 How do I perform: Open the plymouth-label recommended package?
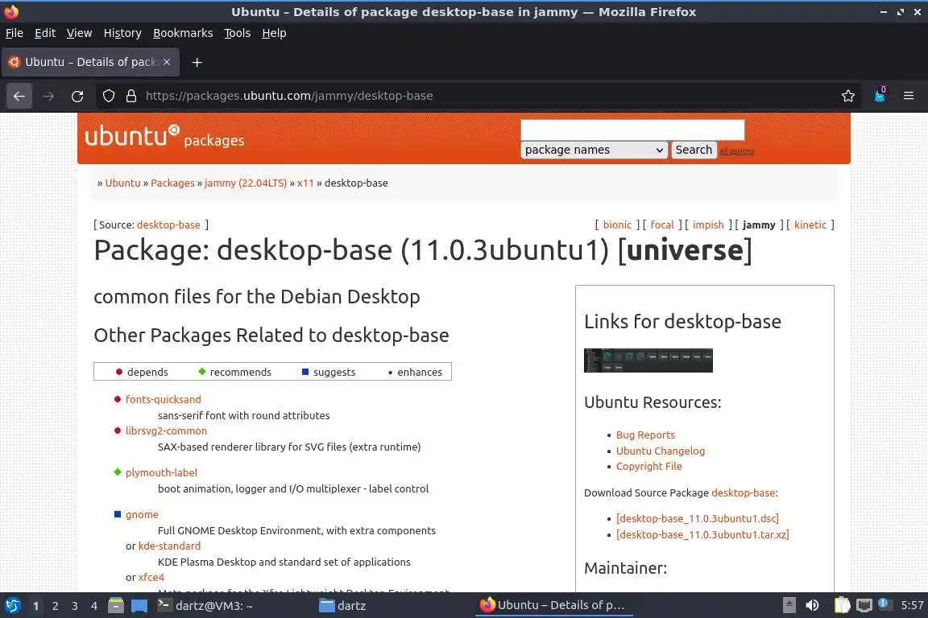[162, 472]
